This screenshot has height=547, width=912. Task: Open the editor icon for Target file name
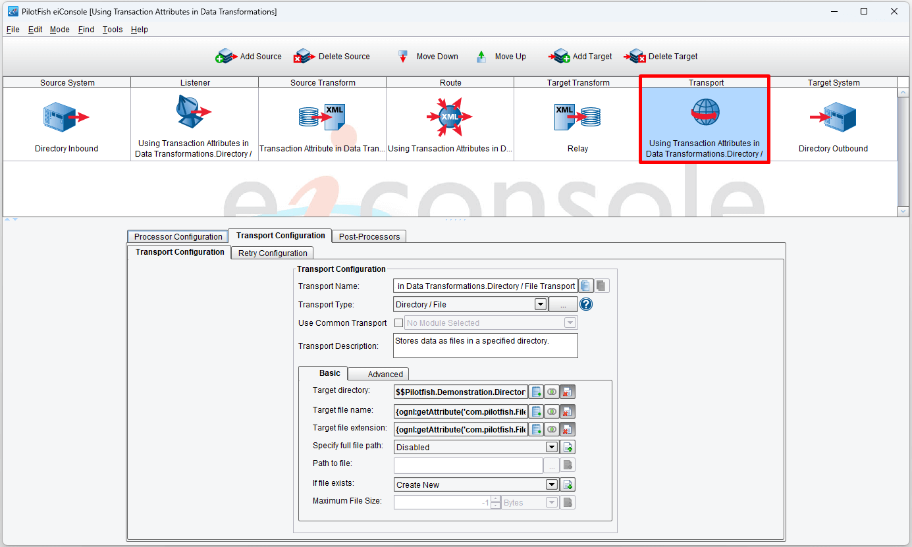pyautogui.click(x=537, y=411)
